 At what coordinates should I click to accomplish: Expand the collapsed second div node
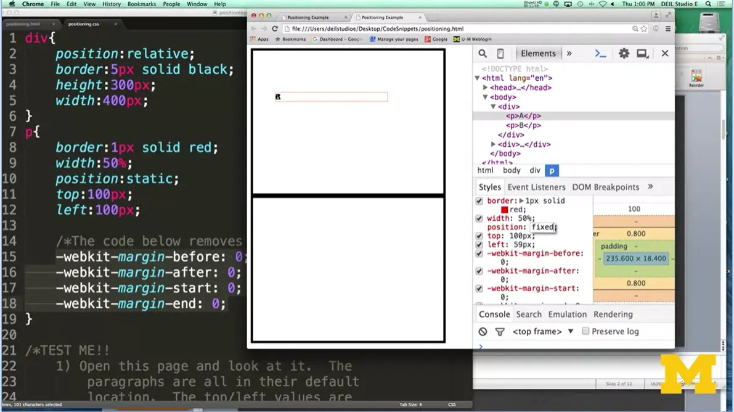point(493,144)
